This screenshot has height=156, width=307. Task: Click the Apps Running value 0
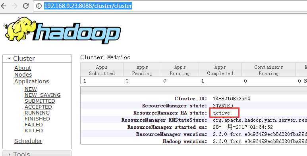tap(165, 81)
